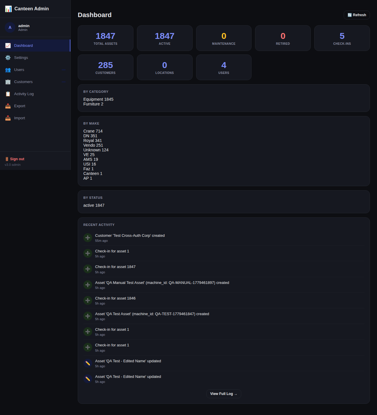Click 'Furniture 2' category text
This screenshot has width=377, height=415.
[93, 104]
